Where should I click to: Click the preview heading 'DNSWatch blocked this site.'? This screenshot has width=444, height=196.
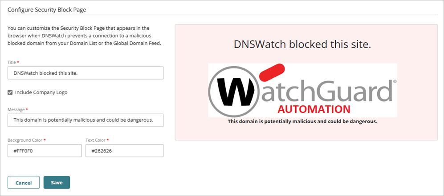pos(302,45)
